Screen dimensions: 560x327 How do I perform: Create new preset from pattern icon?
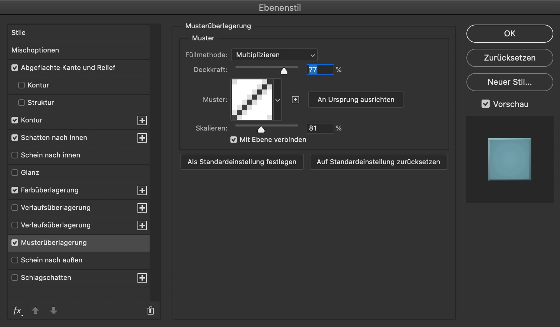[x=295, y=100]
